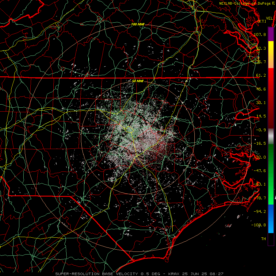
Task: Click the VEL legend title
Action: (269, 18)
